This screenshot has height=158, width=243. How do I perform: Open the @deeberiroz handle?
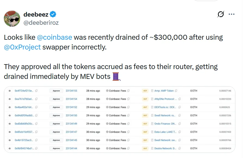click(x=41, y=23)
